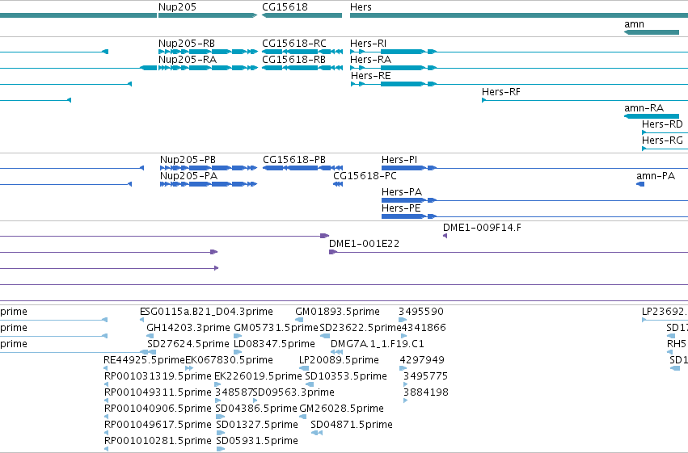This screenshot has width=688, height=453.
Task: Click the CG15618-PB protein label
Action: 294,160
